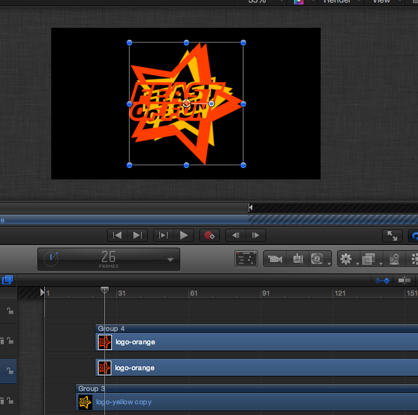
Task: Toggle lock on the Group 3 track
Action: [10, 401]
